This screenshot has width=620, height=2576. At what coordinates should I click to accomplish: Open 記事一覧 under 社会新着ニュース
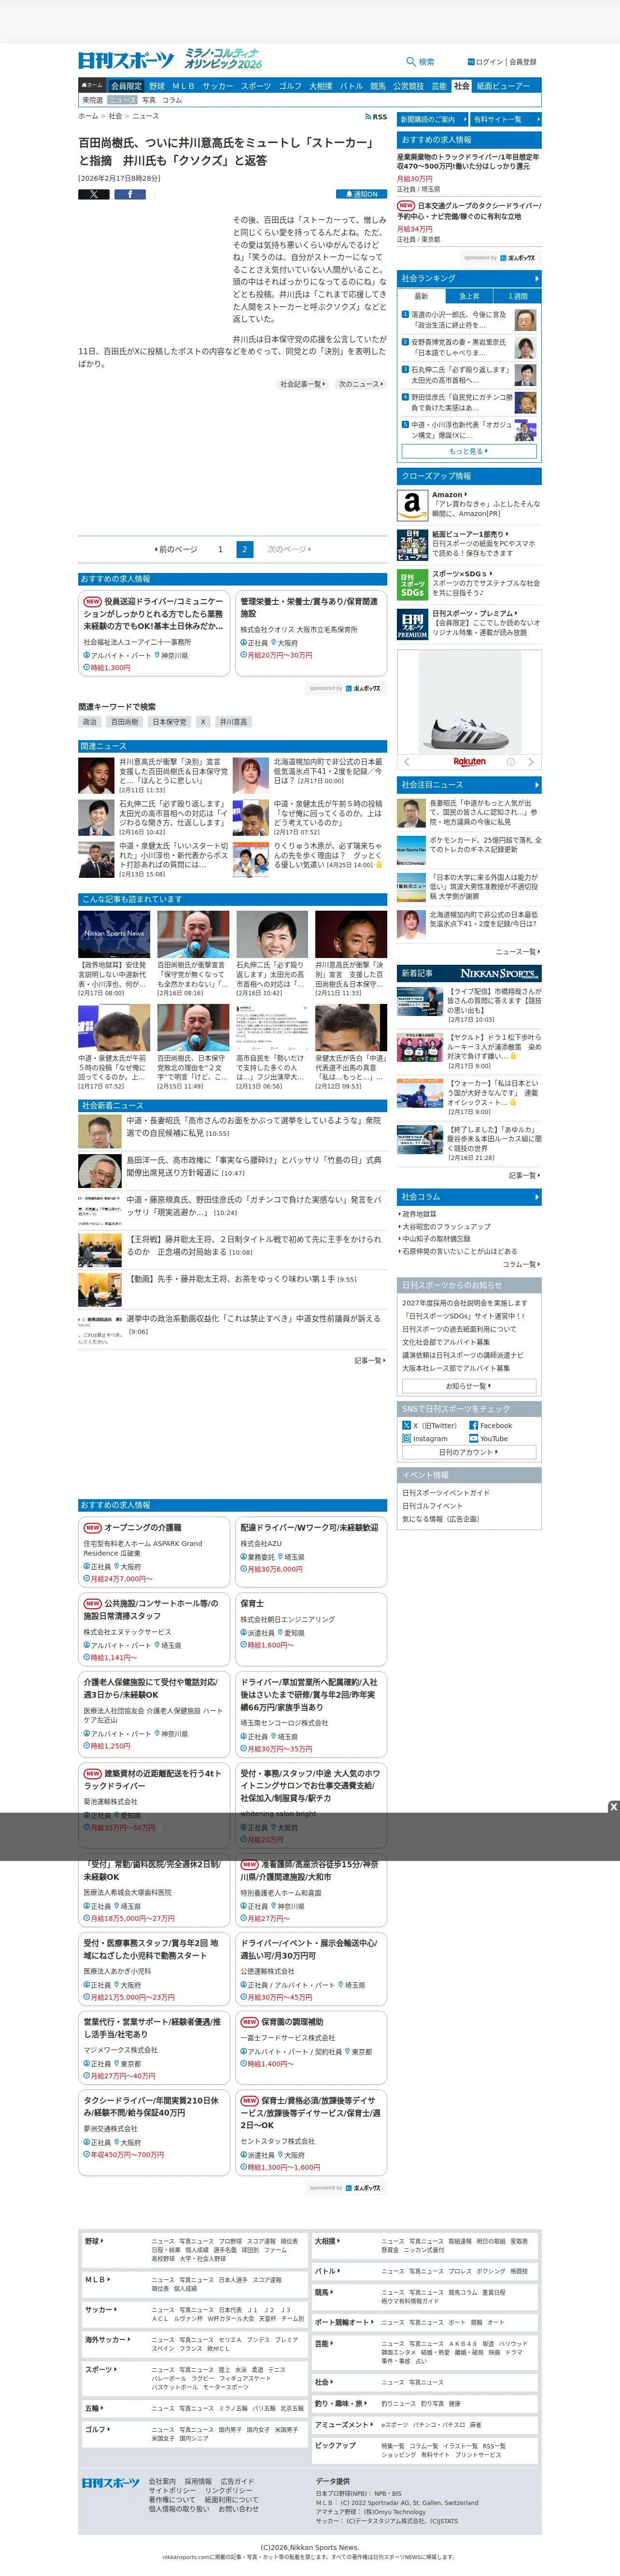click(x=369, y=1360)
